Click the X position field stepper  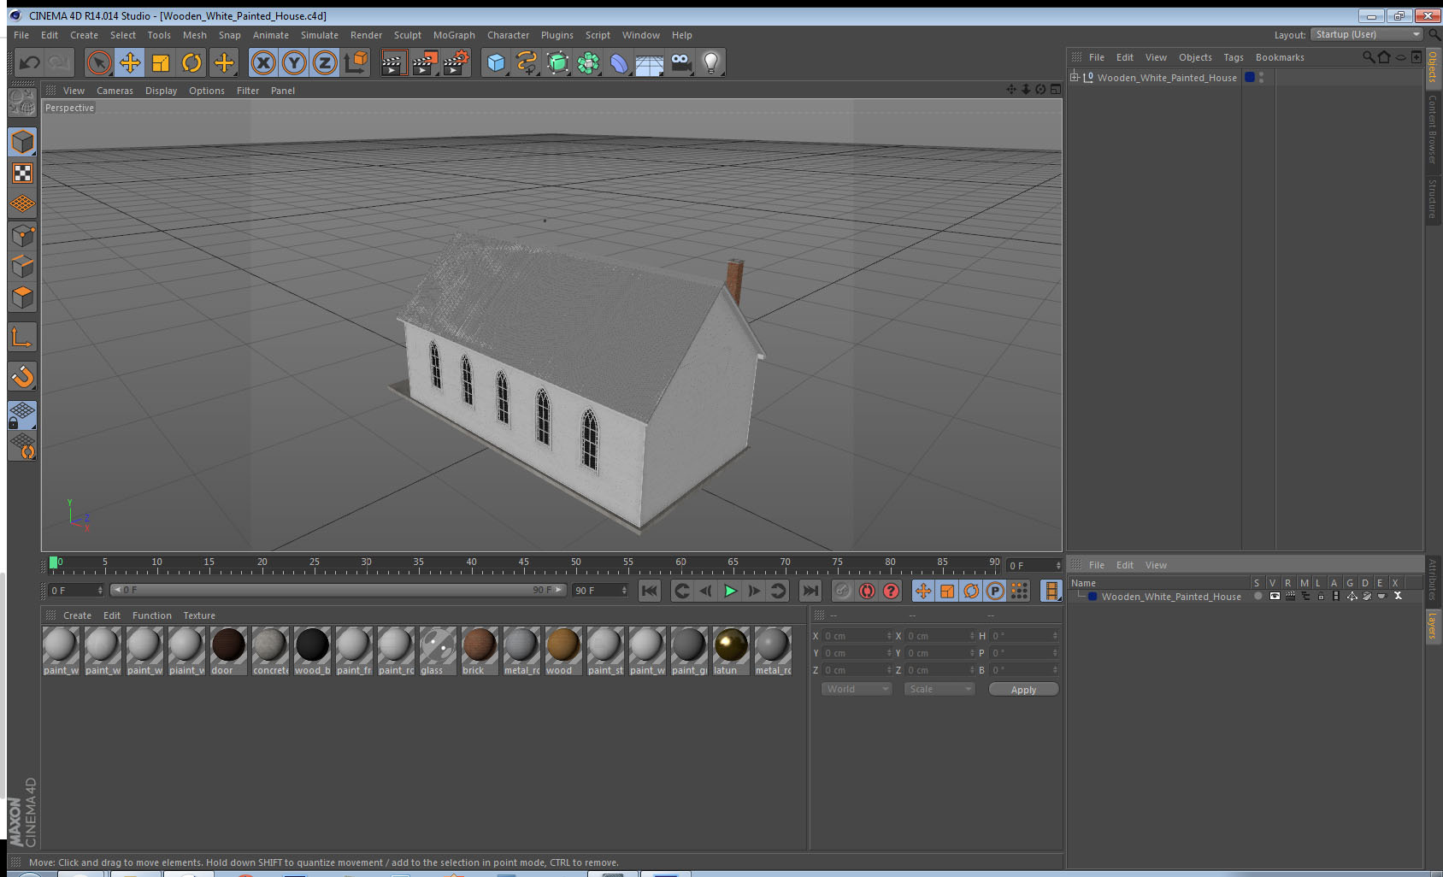point(889,636)
